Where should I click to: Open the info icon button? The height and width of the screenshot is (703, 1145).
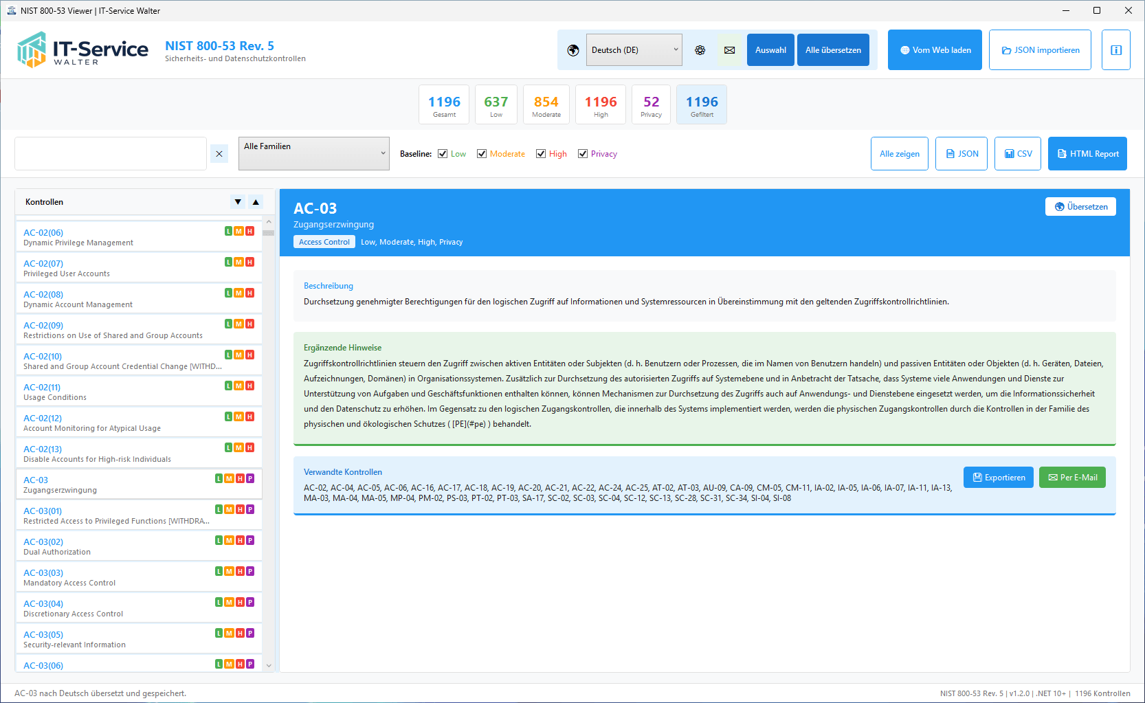point(1115,50)
